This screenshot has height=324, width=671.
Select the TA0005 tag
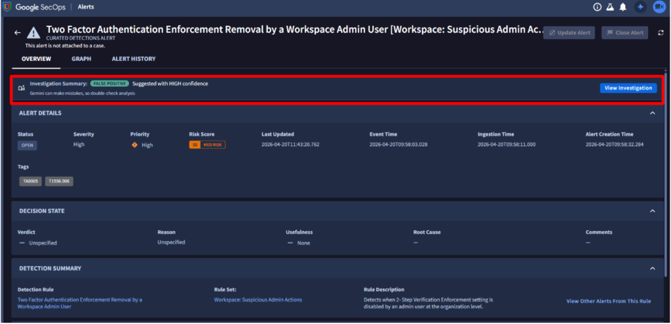pyautogui.click(x=30, y=181)
